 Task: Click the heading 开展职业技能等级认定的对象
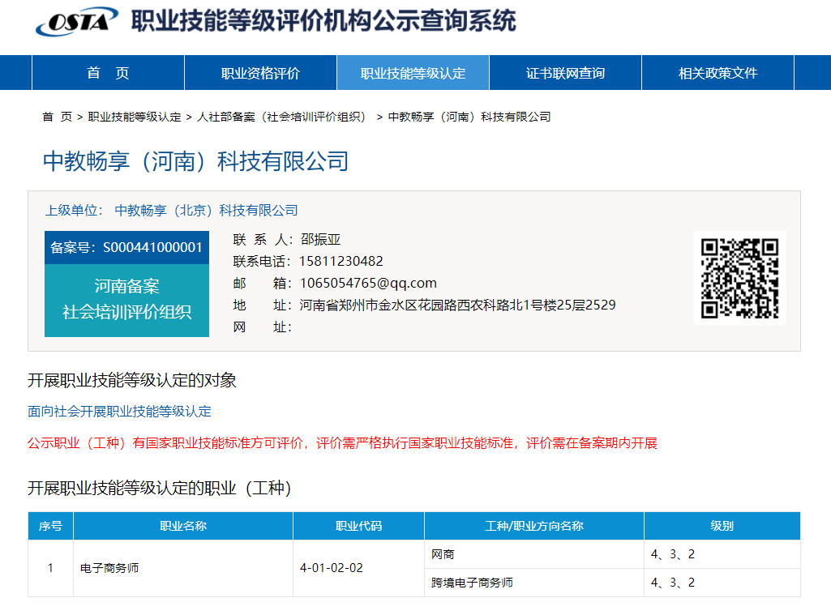(x=132, y=380)
